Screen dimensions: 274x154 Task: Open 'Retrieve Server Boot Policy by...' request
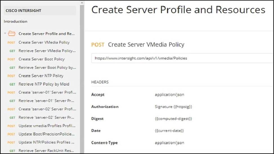(x=47, y=67)
